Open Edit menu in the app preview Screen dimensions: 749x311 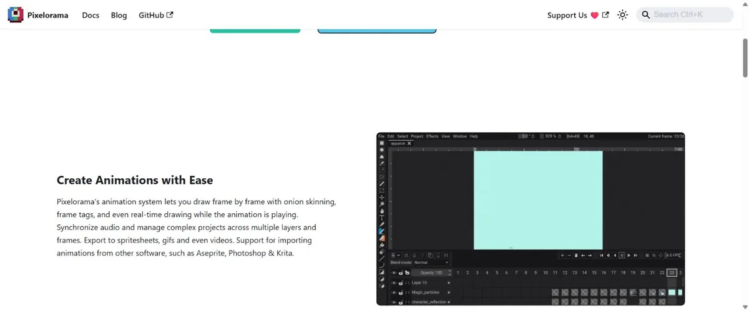point(391,136)
